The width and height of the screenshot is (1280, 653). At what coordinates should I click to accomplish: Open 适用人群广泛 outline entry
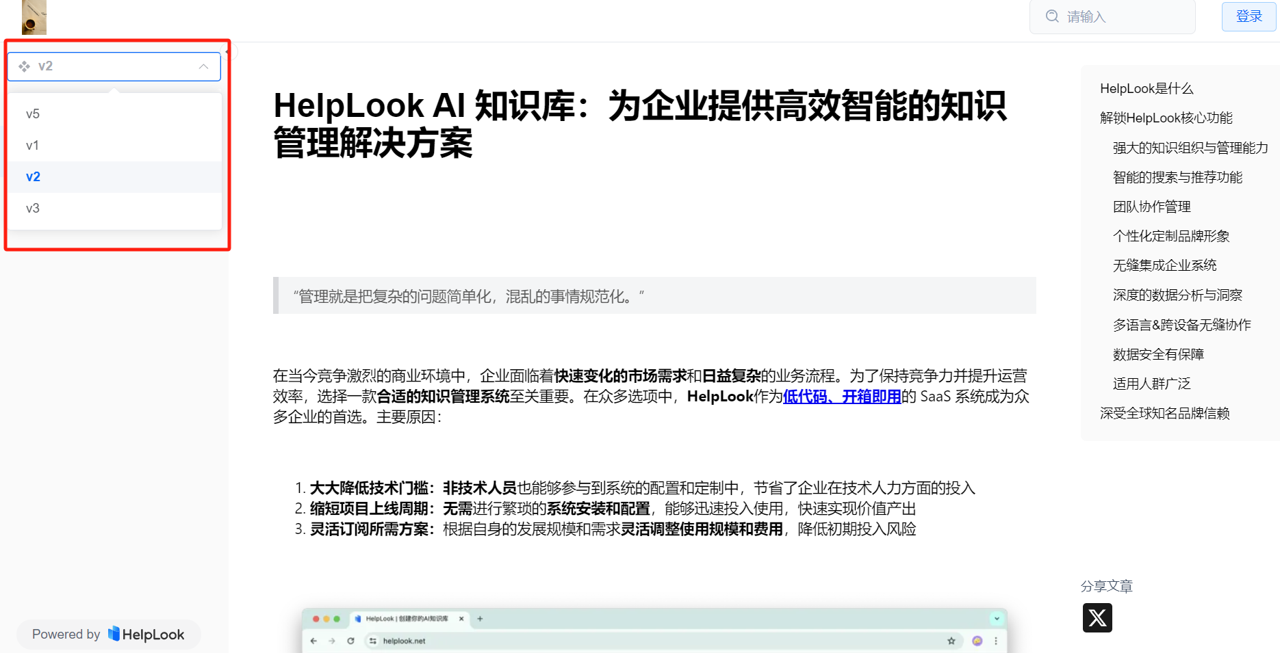[x=1151, y=384]
